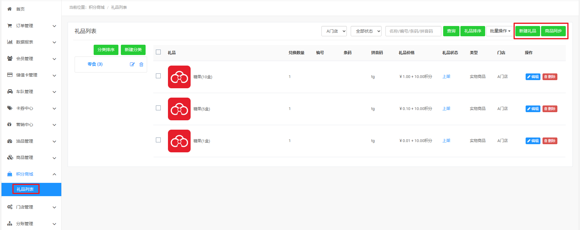This screenshot has height=230, width=580.
Task: Click the credit card icon for 储值卡管理
Action: point(10,75)
